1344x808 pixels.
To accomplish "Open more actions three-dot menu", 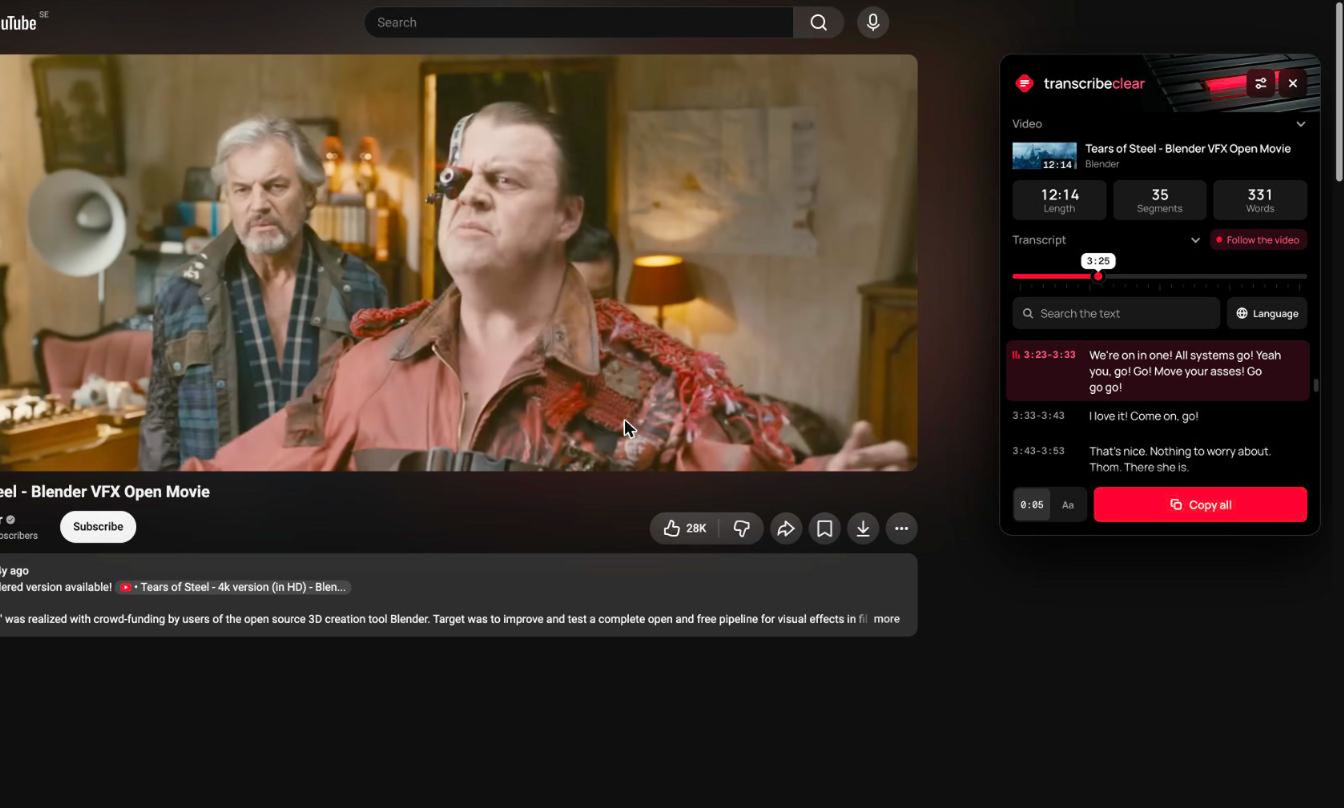I will coord(901,528).
